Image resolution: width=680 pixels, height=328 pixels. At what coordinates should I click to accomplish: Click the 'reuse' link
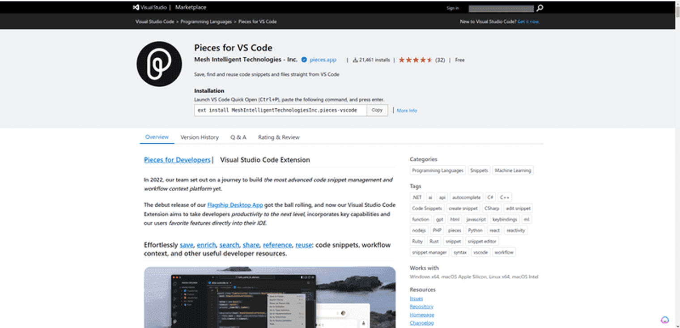point(304,245)
